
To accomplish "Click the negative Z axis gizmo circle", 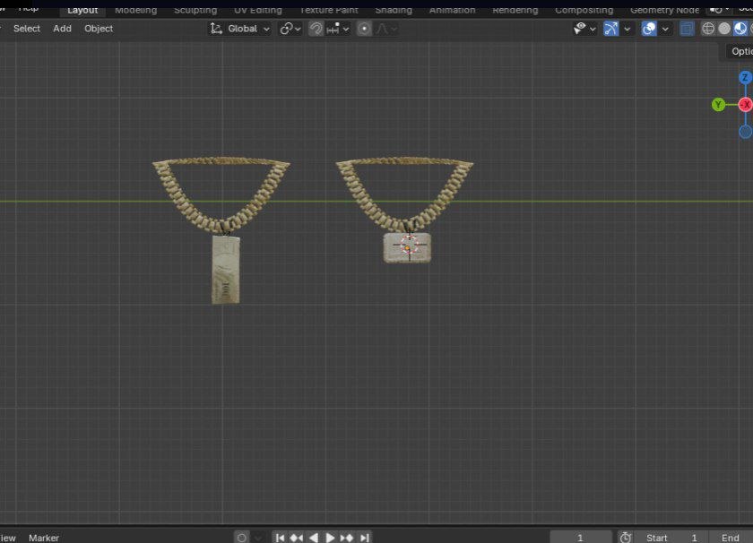I will tap(745, 131).
